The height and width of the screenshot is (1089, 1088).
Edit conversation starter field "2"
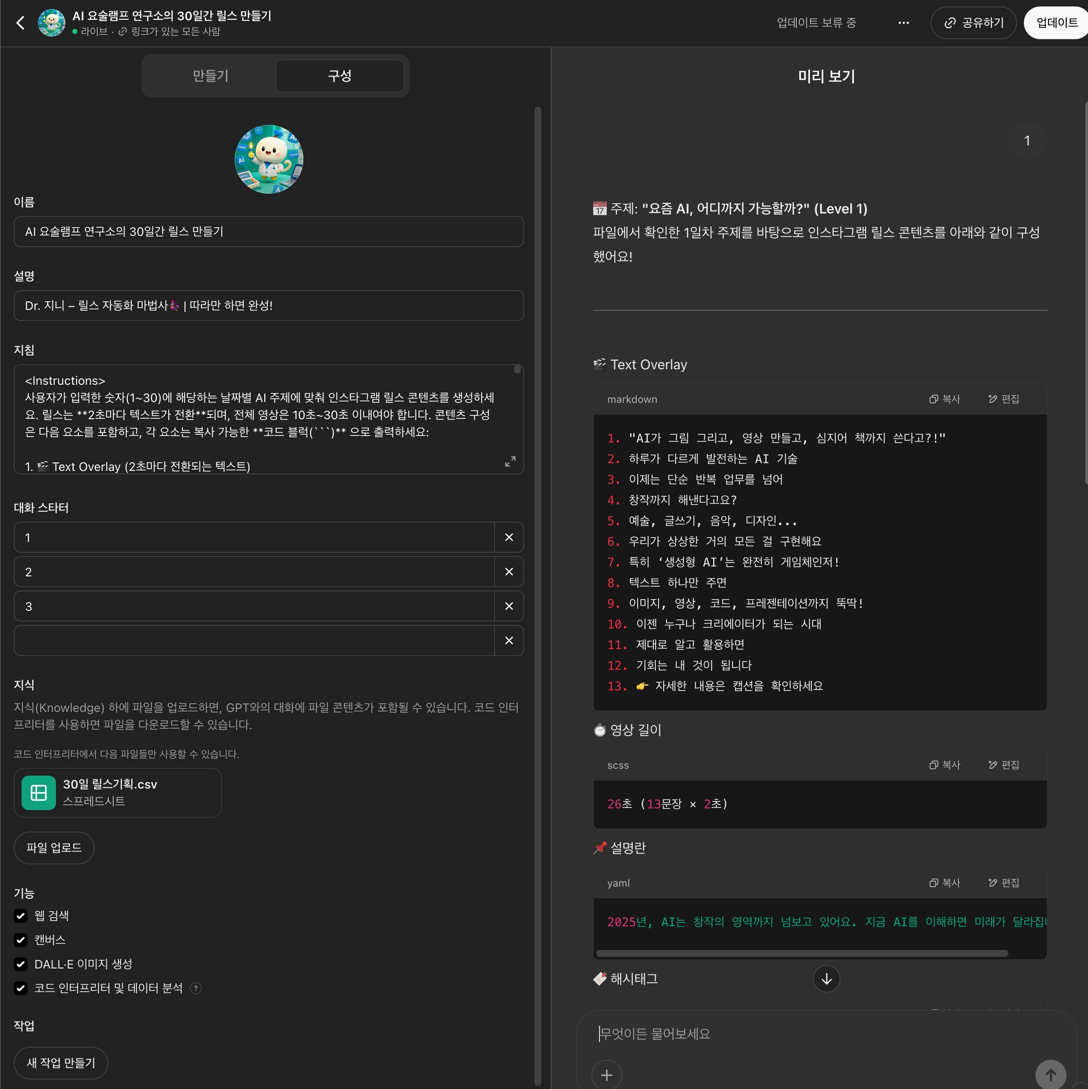pos(254,572)
